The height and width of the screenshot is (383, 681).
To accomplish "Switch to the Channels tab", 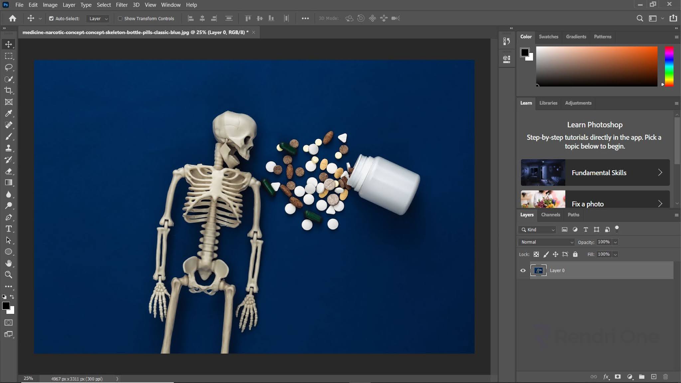I will [550, 215].
